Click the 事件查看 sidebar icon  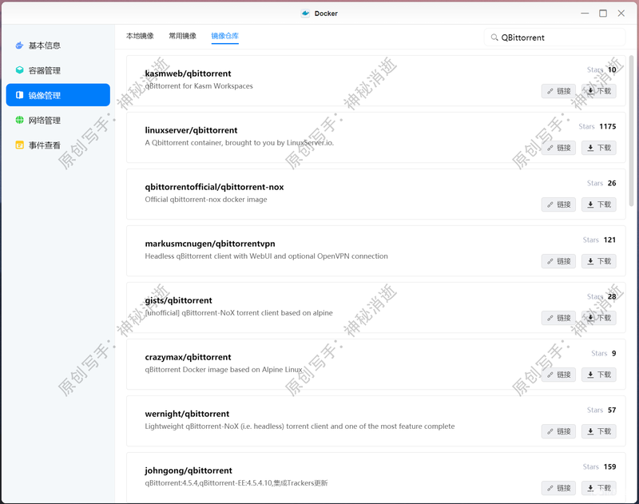[x=19, y=145]
